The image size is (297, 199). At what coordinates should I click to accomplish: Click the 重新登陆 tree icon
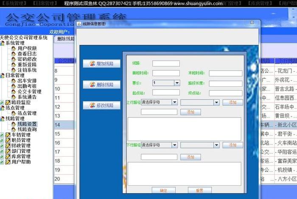click(14, 65)
